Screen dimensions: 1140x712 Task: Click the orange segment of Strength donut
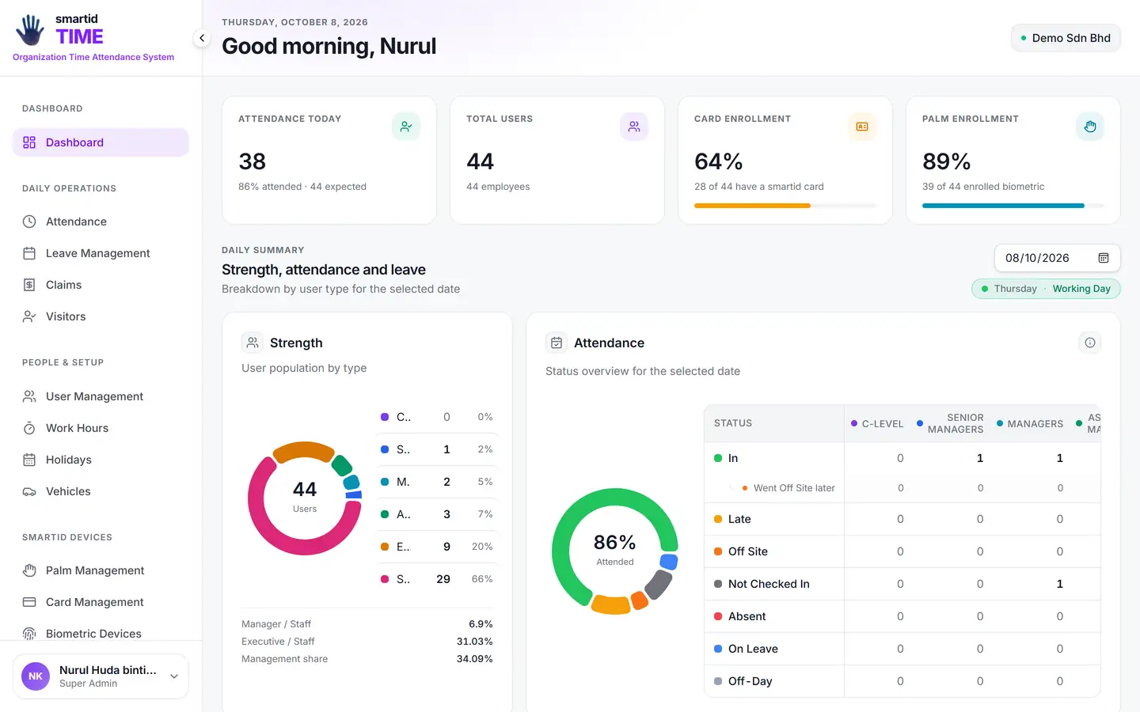click(x=303, y=450)
